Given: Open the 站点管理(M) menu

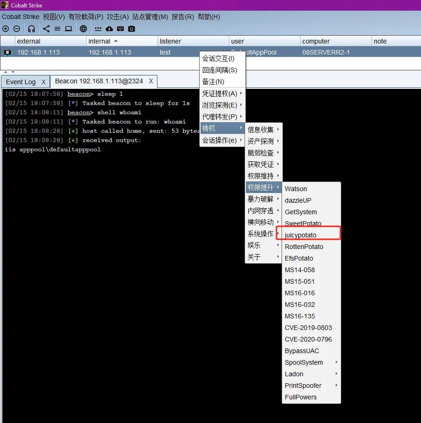Looking at the screenshot, I should [150, 17].
